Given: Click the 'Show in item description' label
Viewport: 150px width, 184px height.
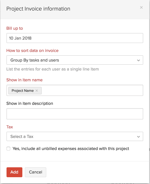Looking at the screenshot, I should tap(30, 104).
